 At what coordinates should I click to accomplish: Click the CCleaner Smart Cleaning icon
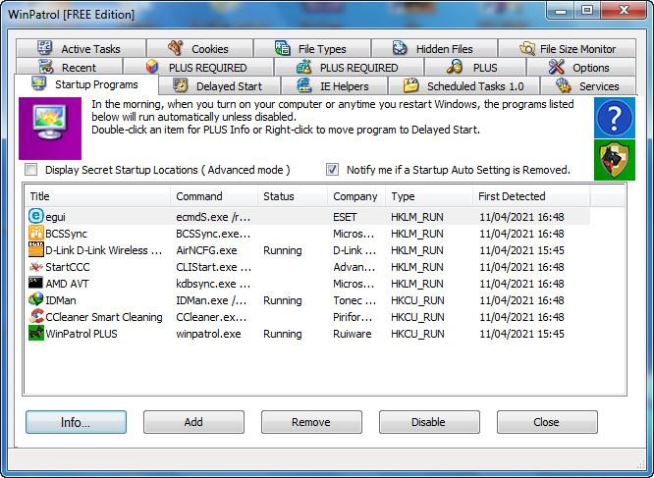pyautogui.click(x=36, y=316)
